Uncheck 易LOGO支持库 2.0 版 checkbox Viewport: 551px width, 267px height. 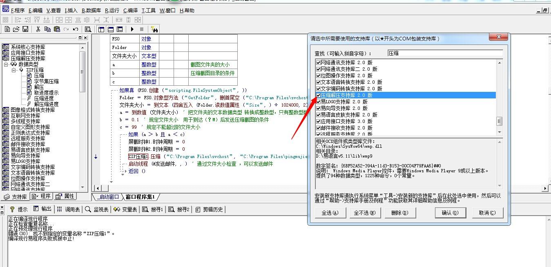(318, 102)
